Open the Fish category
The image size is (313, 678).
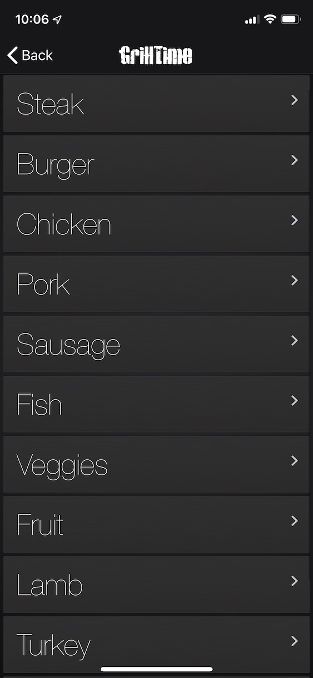tap(156, 404)
